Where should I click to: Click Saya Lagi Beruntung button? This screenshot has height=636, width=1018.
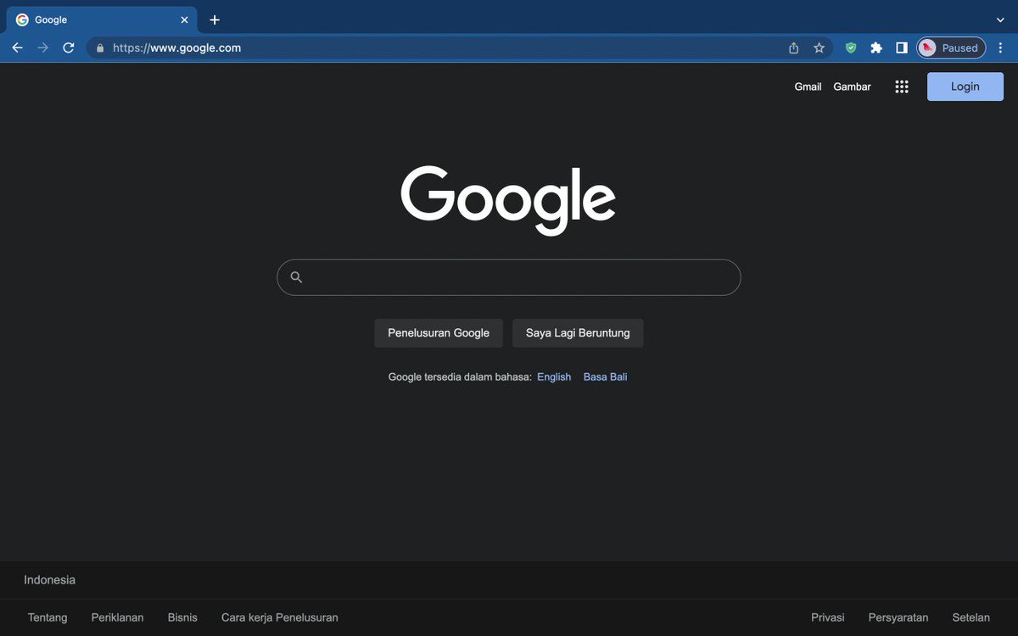578,333
